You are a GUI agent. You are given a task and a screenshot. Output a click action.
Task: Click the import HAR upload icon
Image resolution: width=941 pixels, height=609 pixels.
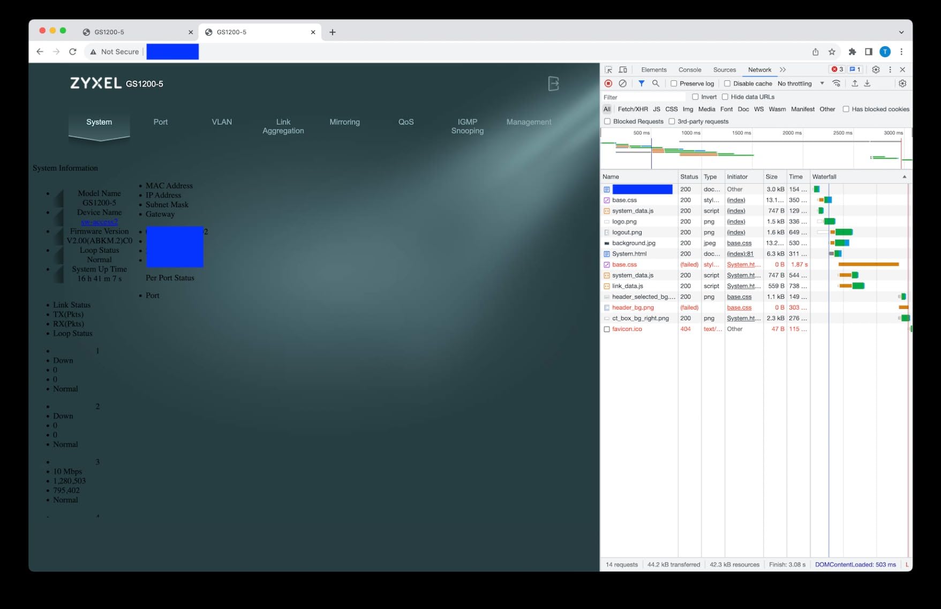[x=855, y=84]
